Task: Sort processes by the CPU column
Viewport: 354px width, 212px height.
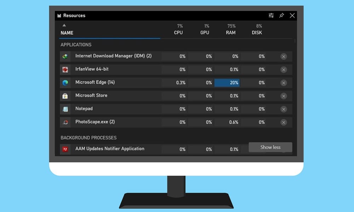Action: tap(178, 33)
